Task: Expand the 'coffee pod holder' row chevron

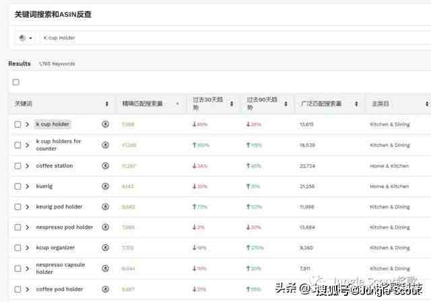Action: click(27, 289)
